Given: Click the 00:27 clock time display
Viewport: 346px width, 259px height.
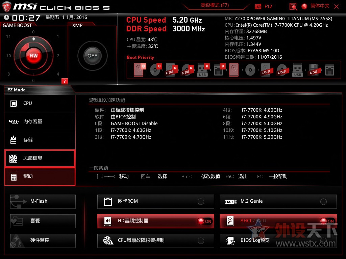Looking at the screenshot, I should pos(26,18).
